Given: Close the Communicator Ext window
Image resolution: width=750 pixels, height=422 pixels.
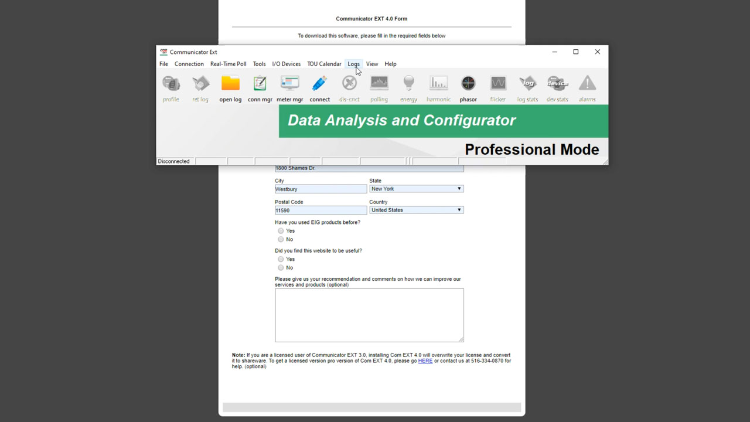Looking at the screenshot, I should click(x=598, y=52).
